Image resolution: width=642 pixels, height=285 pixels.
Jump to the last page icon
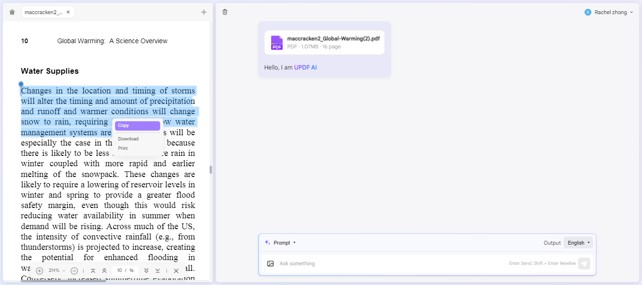pyautogui.click(x=158, y=270)
